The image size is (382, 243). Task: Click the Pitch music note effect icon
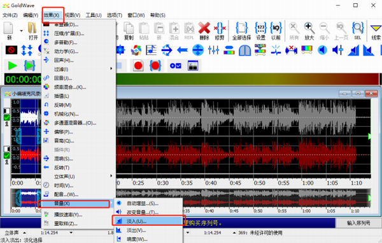tap(152, 50)
